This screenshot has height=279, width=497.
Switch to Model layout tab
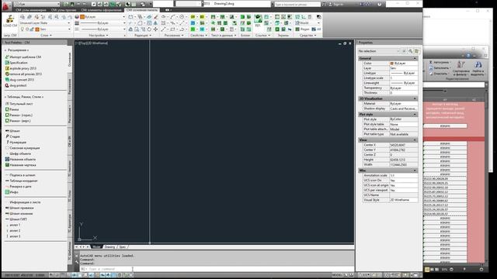96,246
